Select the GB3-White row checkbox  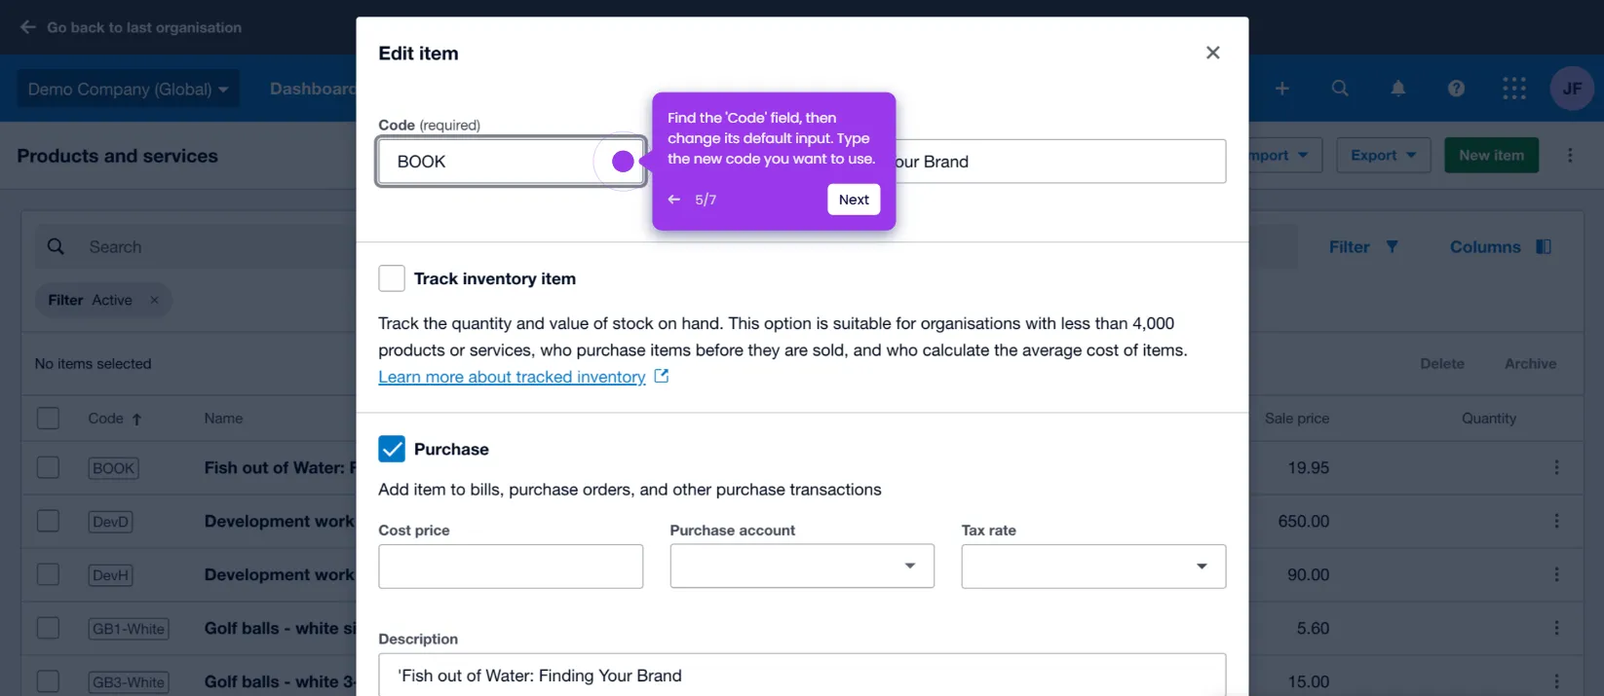48,682
